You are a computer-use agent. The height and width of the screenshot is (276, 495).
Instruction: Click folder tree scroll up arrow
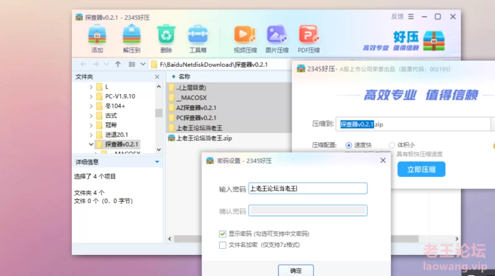(159, 87)
